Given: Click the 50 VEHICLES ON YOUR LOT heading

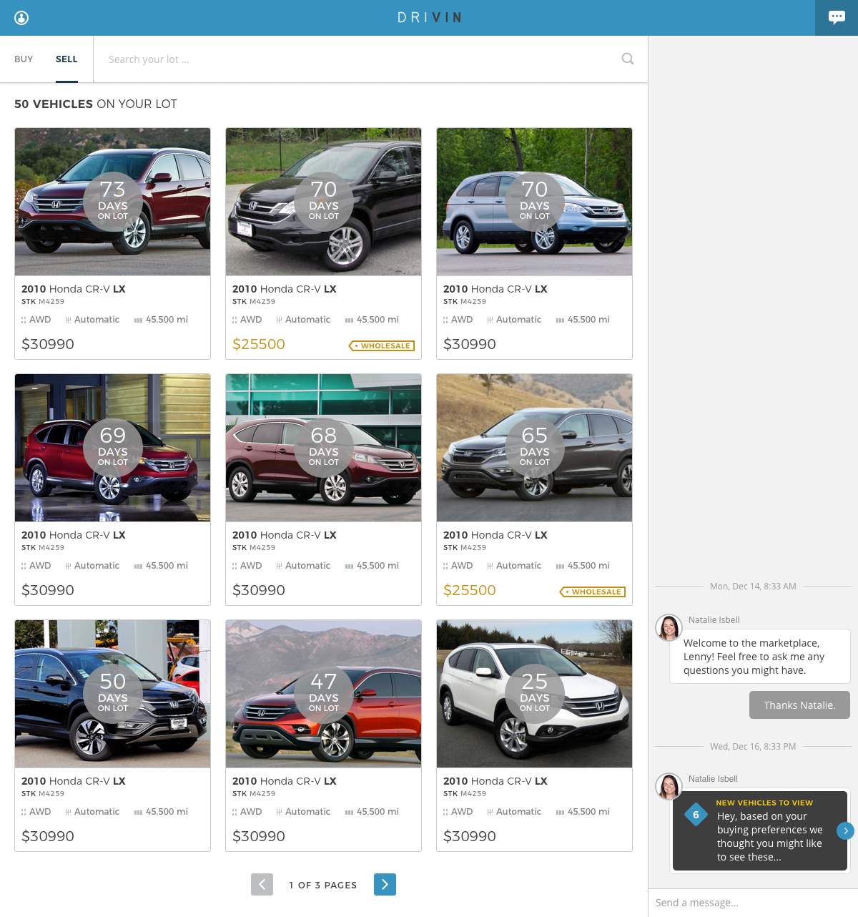Looking at the screenshot, I should 96,104.
